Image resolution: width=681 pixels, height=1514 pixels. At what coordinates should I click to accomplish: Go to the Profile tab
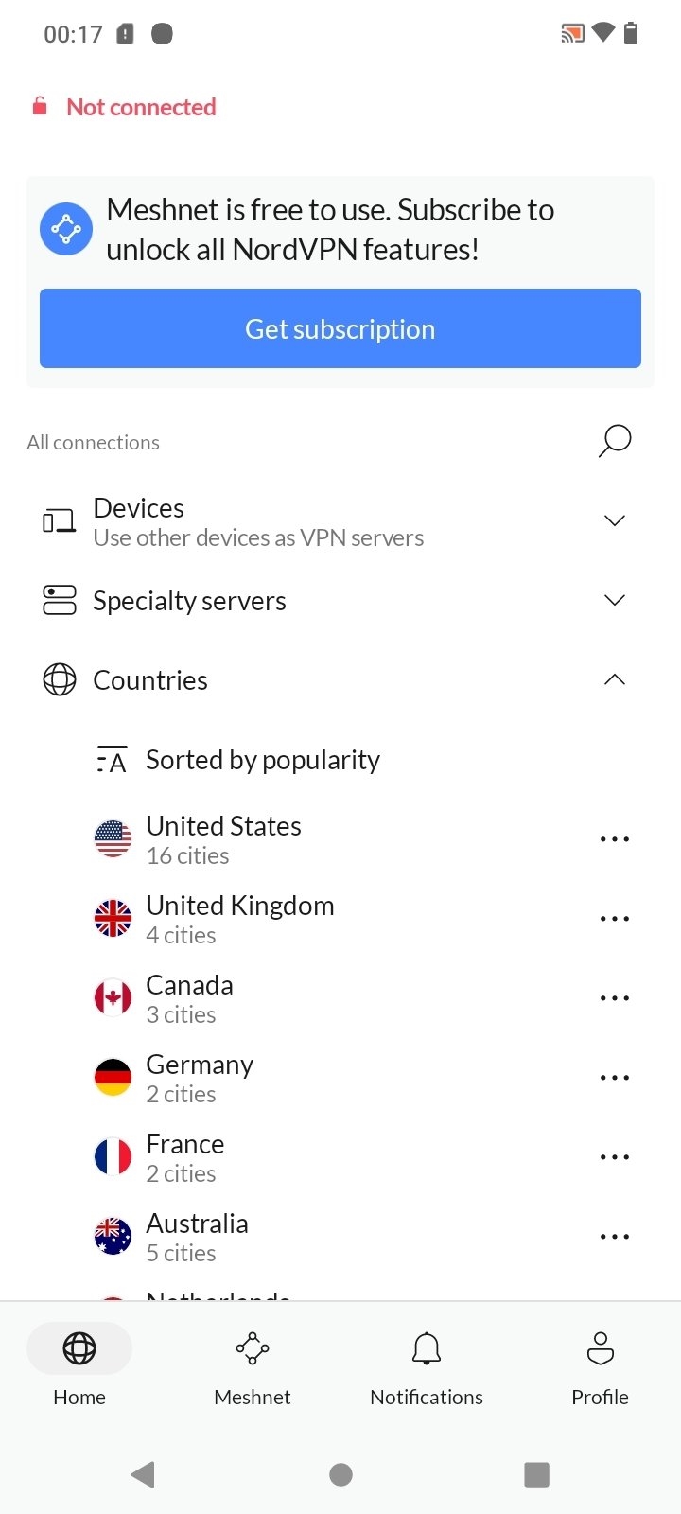pyautogui.click(x=600, y=1368)
